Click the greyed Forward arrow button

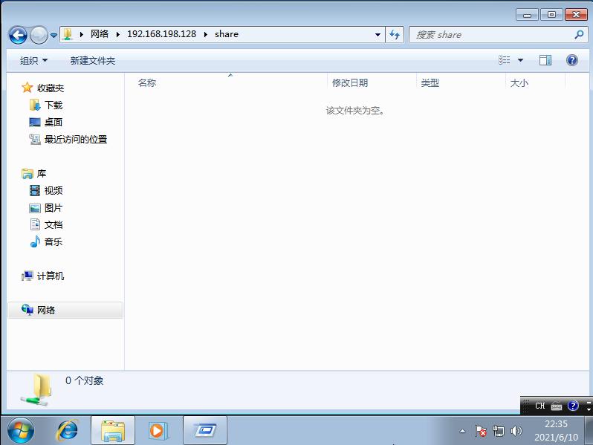(x=39, y=36)
